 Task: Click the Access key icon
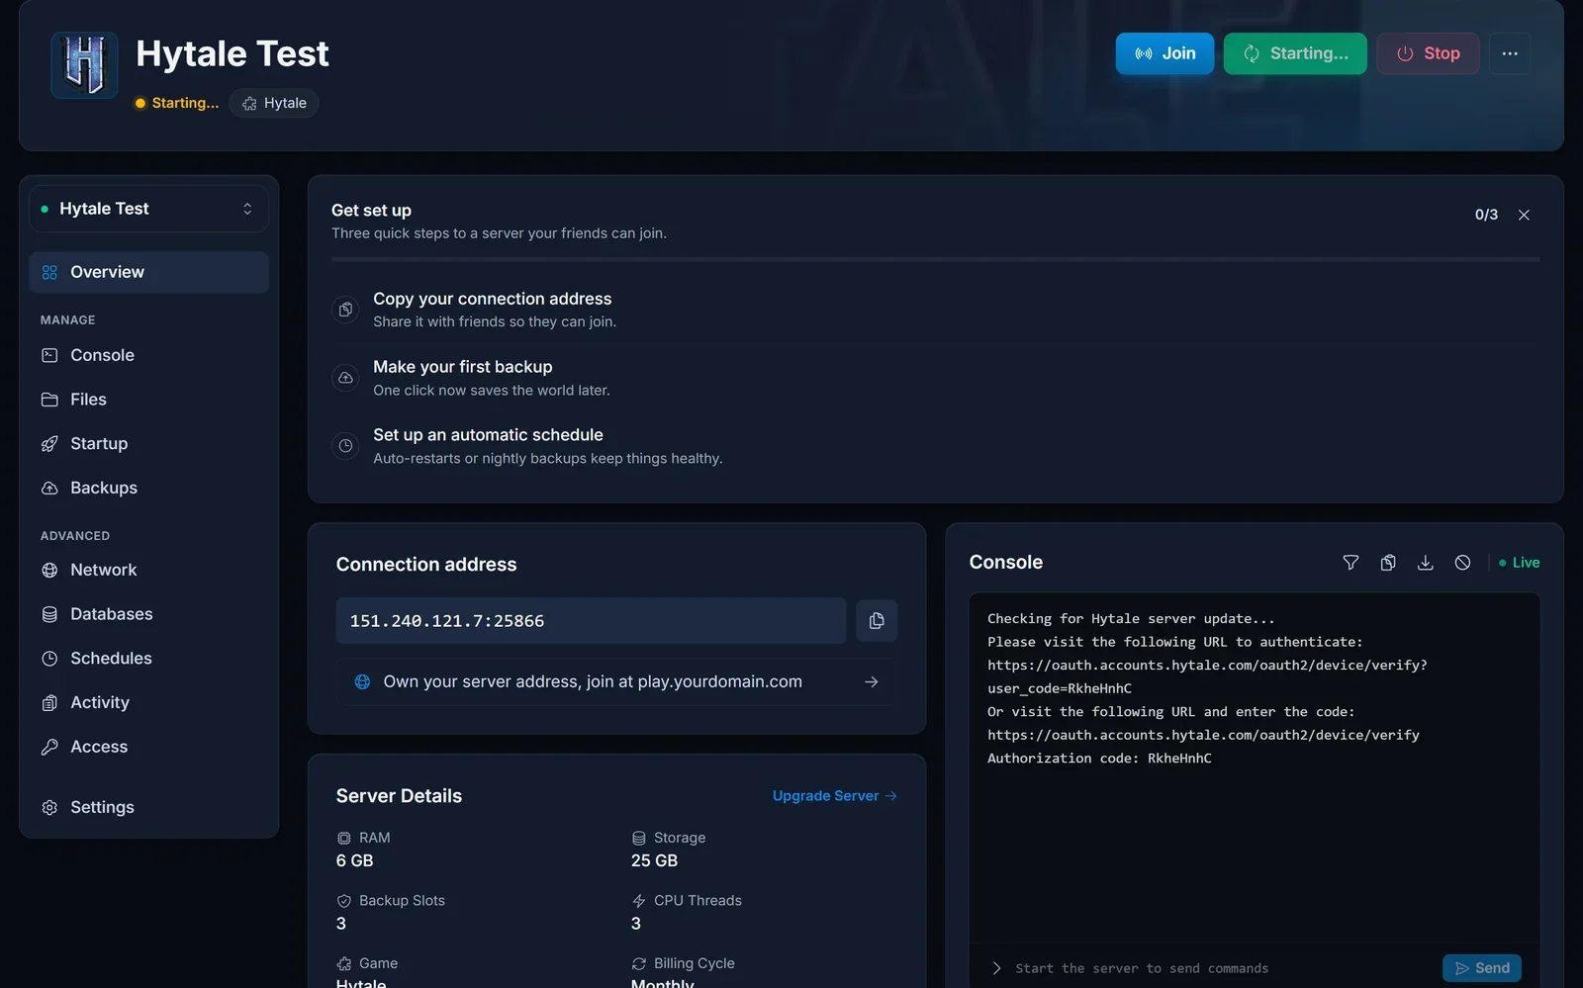49,747
